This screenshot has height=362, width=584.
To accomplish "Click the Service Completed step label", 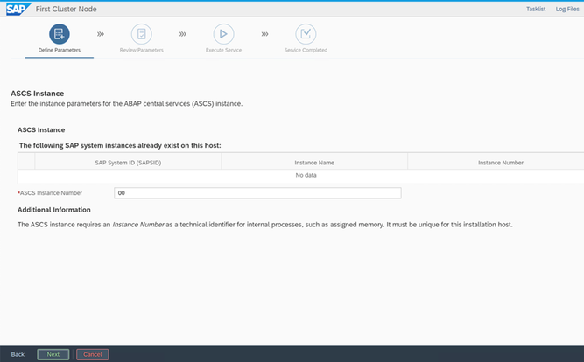I will [306, 50].
